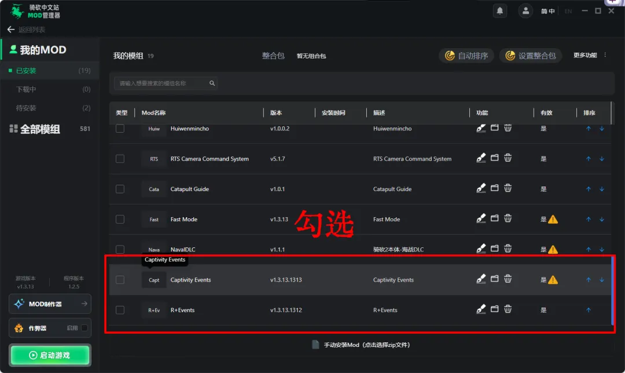Check the Catapult Guide checkbox
The image size is (625, 373).
pyautogui.click(x=120, y=189)
